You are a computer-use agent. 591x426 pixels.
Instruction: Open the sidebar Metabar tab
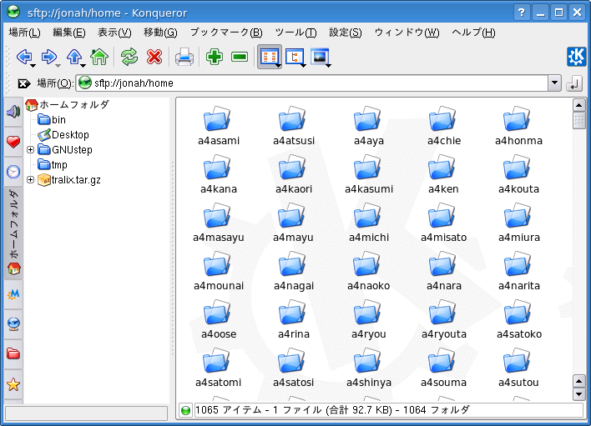[x=13, y=294]
